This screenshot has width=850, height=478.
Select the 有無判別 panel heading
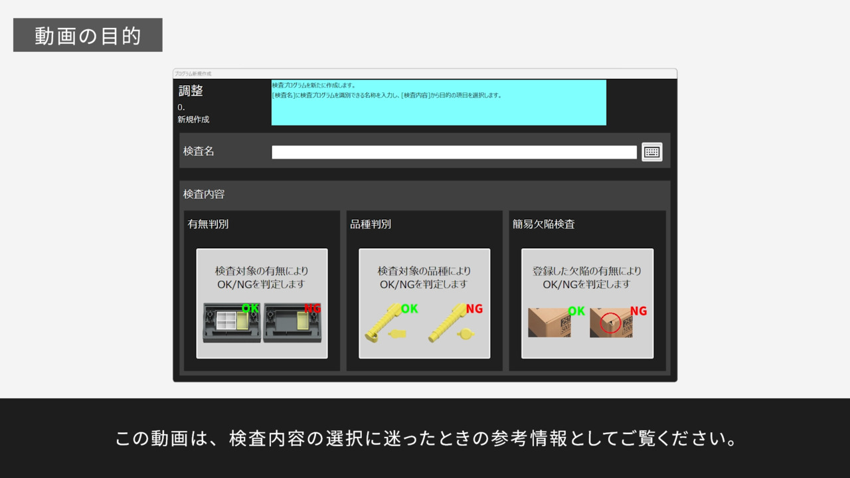[208, 224]
